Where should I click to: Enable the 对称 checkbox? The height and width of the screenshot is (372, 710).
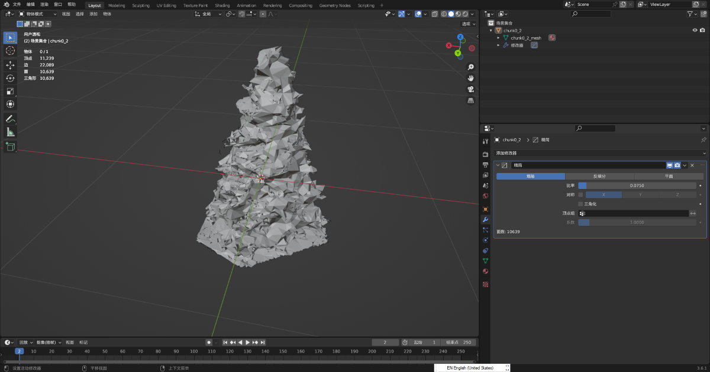pyautogui.click(x=580, y=194)
